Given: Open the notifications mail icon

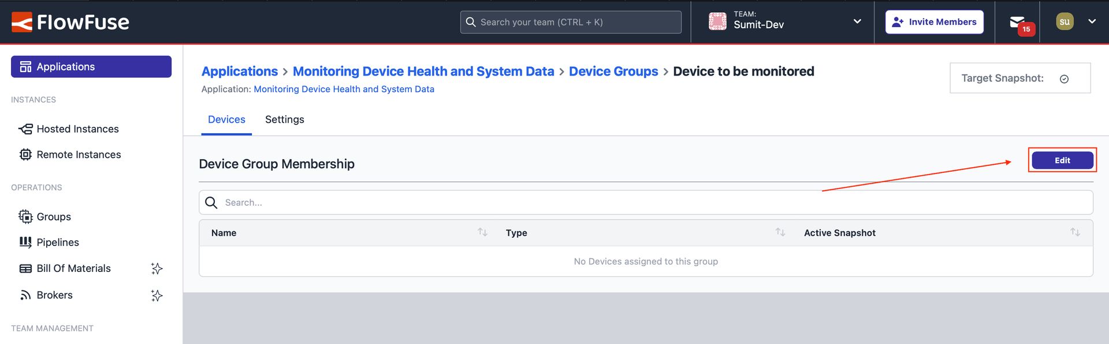Looking at the screenshot, I should click(1017, 22).
